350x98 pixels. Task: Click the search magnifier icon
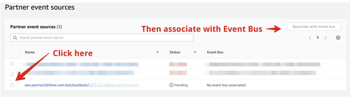tap(15, 38)
